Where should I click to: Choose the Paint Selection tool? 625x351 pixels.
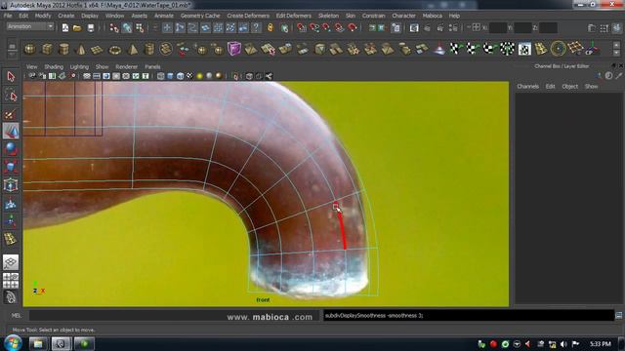pyautogui.click(x=11, y=114)
